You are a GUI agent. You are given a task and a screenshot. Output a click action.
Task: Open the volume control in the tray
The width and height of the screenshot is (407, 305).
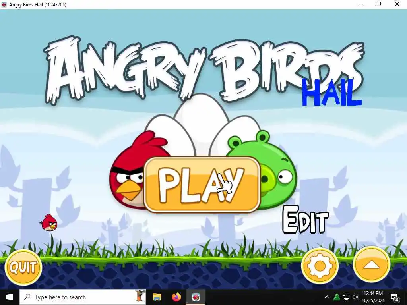click(355, 297)
